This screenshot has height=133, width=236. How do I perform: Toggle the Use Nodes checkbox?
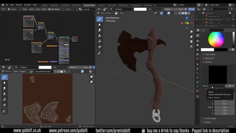tap(49, 9)
